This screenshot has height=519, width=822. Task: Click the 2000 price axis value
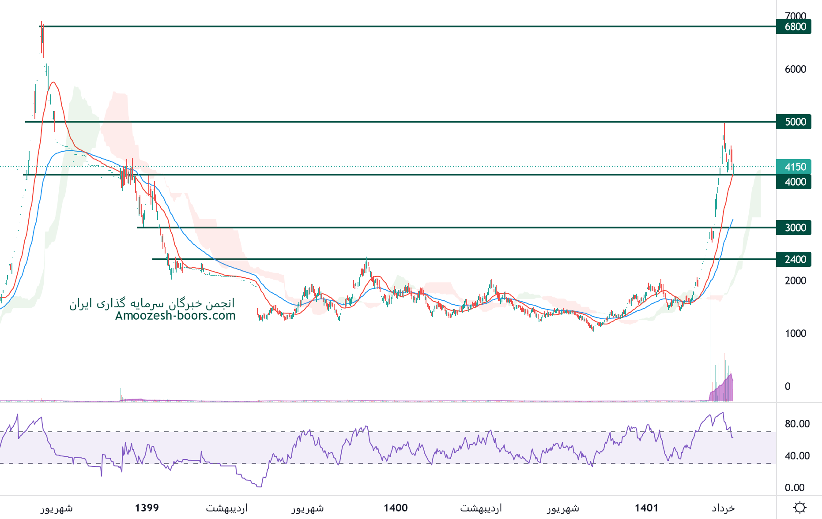click(x=795, y=280)
